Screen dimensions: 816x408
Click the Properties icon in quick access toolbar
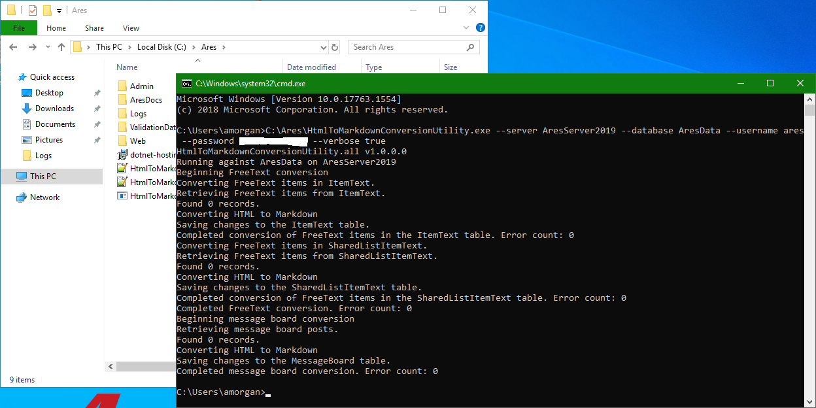tap(33, 10)
